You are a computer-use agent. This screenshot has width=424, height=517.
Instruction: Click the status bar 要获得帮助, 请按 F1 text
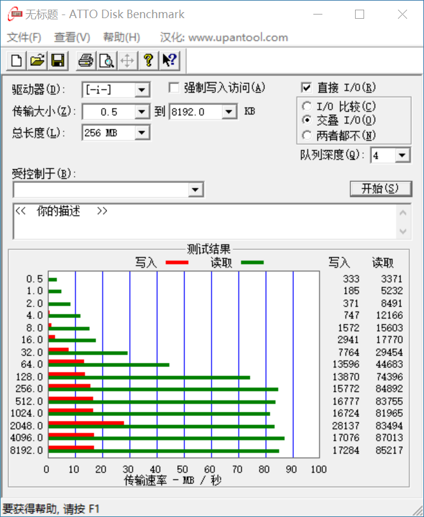51,509
